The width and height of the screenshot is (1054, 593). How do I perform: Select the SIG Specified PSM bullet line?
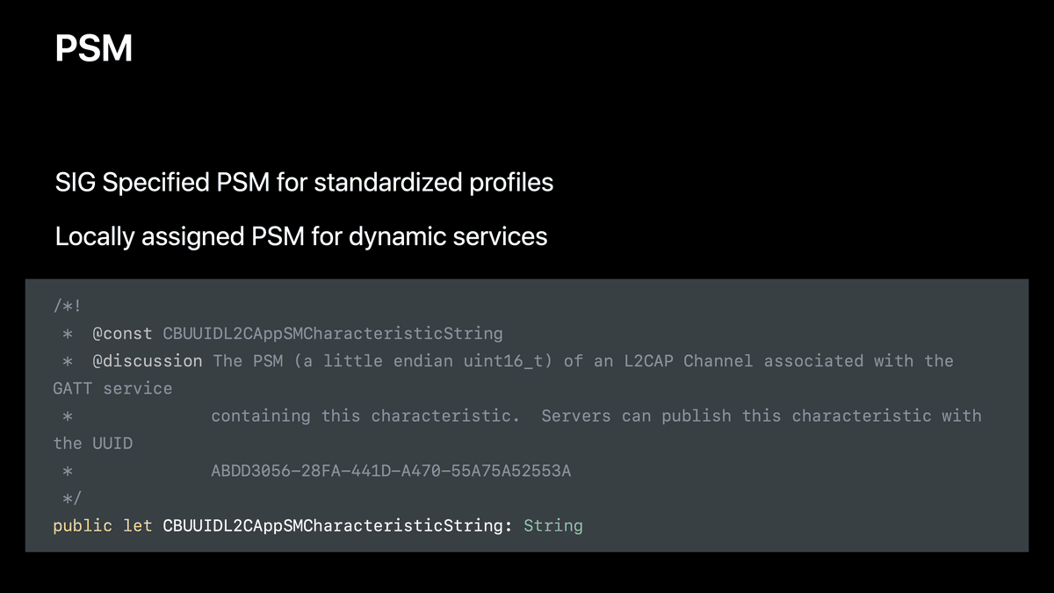pyautogui.click(x=304, y=183)
